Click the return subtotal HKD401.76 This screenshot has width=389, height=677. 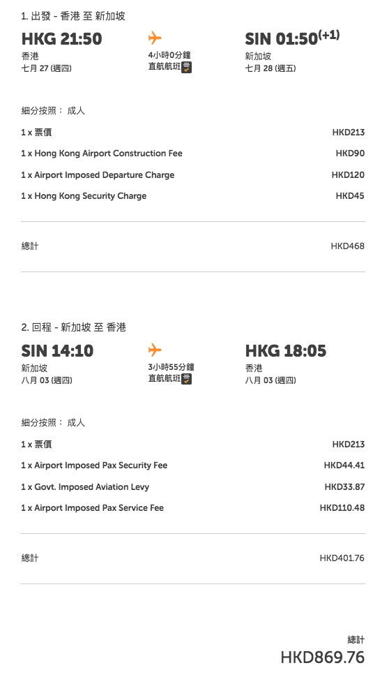(x=342, y=558)
